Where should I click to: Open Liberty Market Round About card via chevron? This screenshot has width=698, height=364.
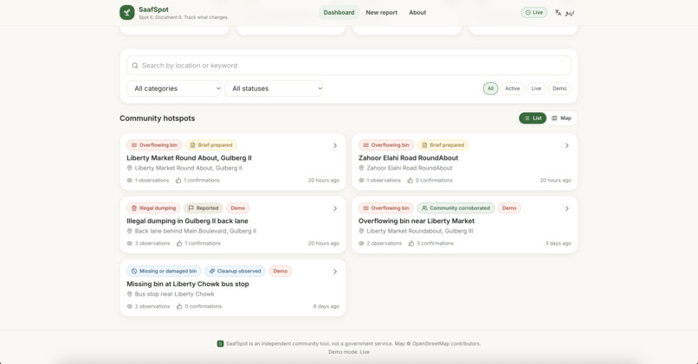[x=335, y=145]
